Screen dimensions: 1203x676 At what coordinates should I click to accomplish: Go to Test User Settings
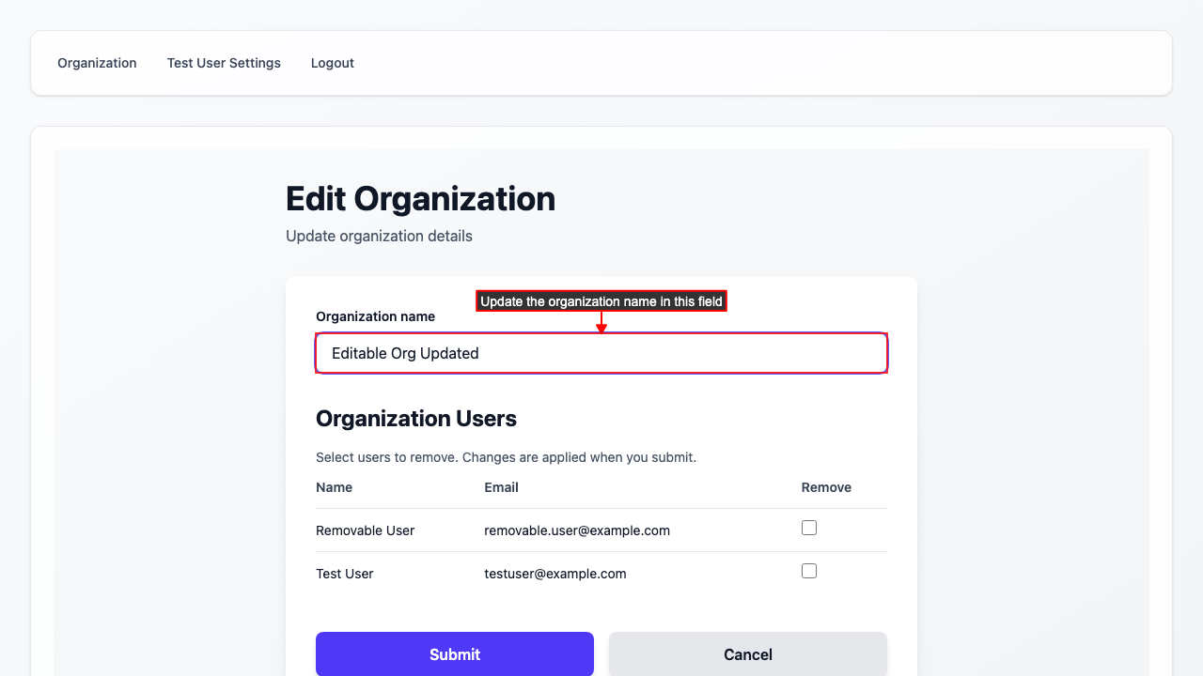pos(224,63)
